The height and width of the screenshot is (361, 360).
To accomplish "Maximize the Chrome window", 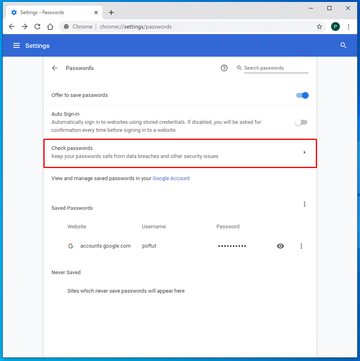I will click(329, 8).
